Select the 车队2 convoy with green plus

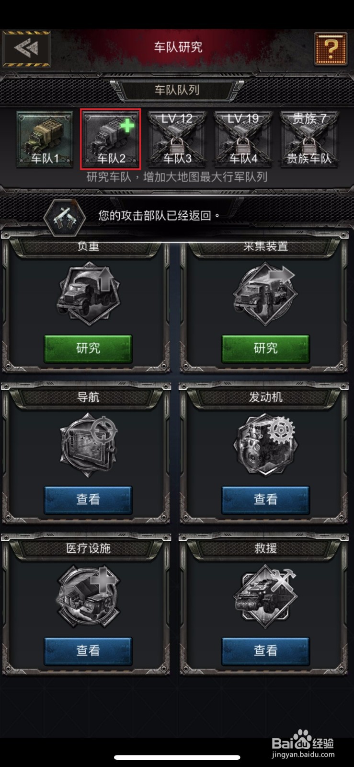pos(111,139)
